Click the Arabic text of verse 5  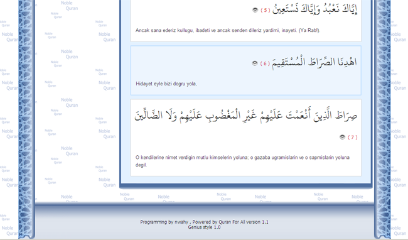tap(315, 9)
